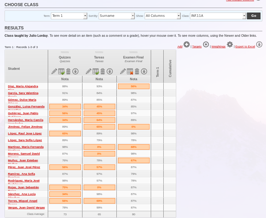Click the Add link

point(180,47)
